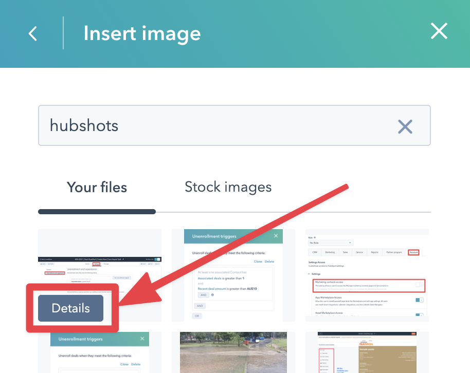Pick the flooded park photo thumbnail
Screen dimensions: 470x373
tap(233, 352)
